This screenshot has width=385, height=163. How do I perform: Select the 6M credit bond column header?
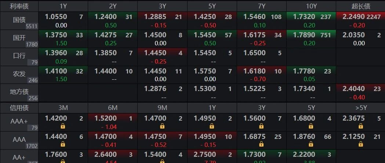pos(113,108)
